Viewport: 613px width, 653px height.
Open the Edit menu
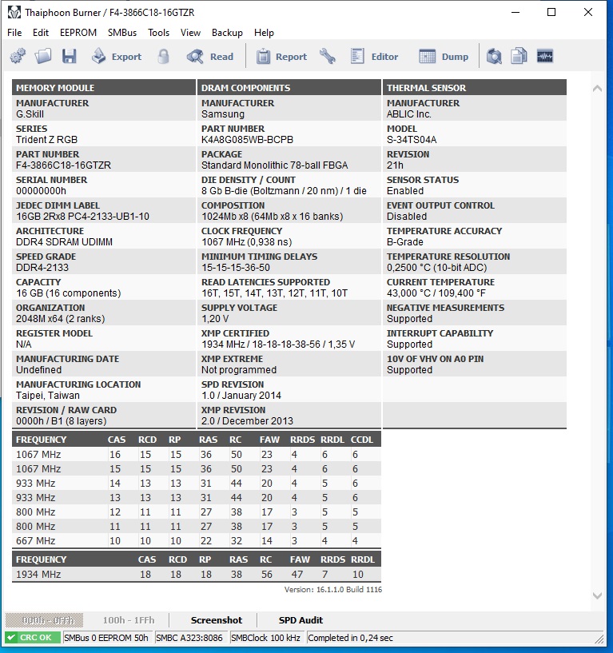pyautogui.click(x=41, y=33)
